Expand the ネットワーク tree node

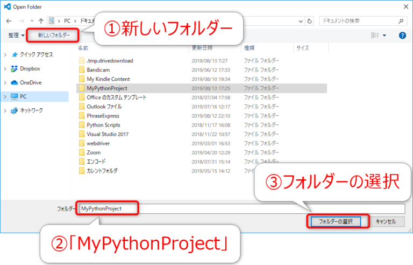pos(5,110)
